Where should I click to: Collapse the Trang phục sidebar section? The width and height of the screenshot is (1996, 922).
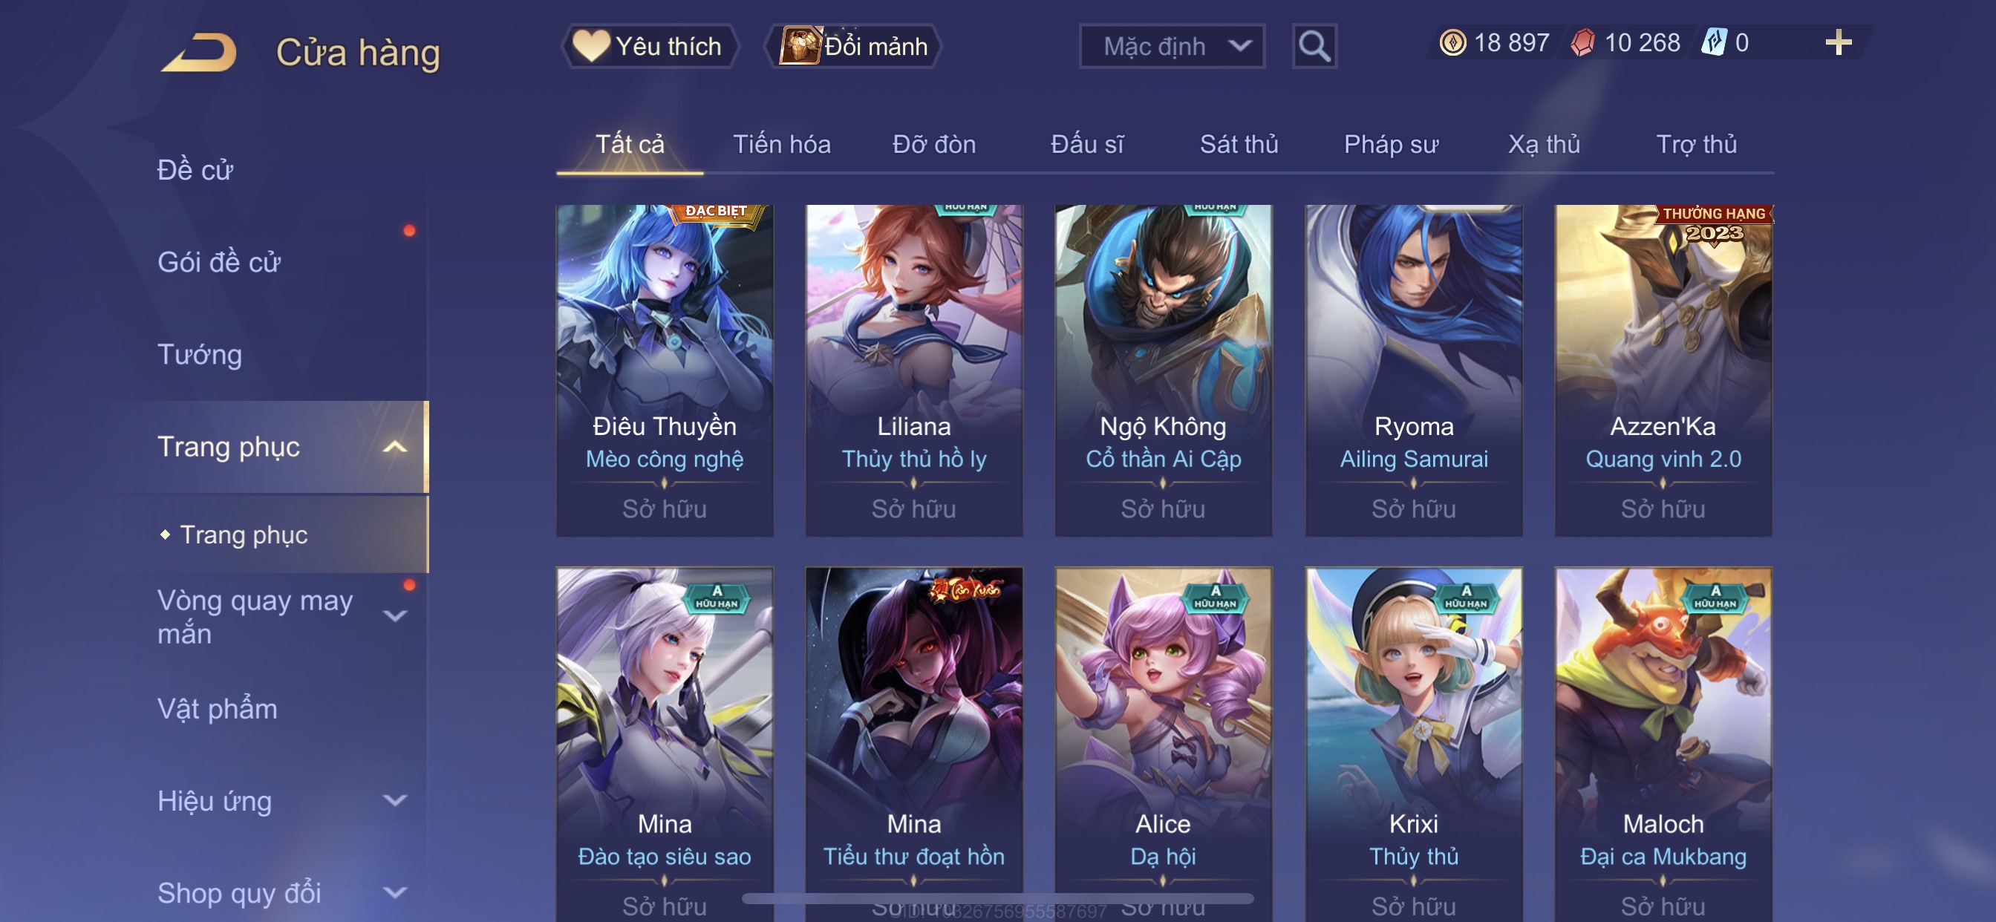(395, 447)
